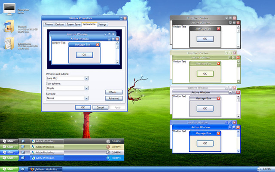
Task: Click the Active Window title in Display Properties preview
Action: 80,39
